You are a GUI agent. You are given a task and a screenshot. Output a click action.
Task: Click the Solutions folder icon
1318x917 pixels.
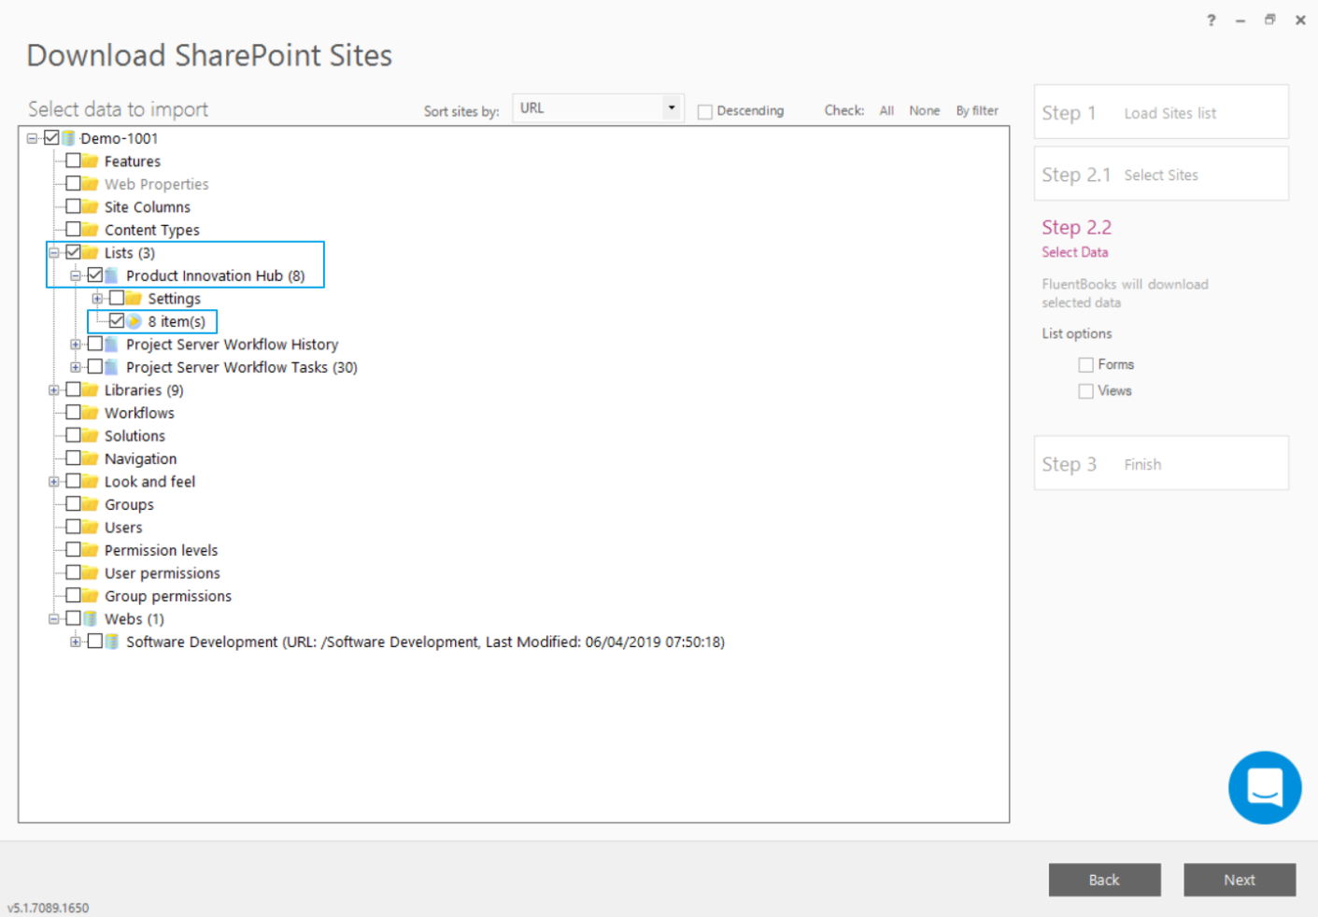[x=90, y=435]
